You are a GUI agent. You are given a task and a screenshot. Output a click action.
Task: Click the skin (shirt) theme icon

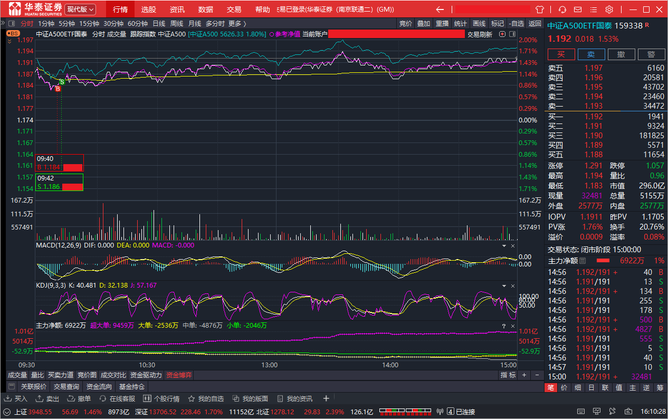[x=539, y=9]
